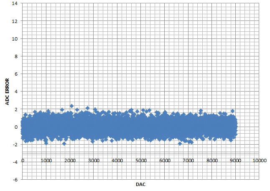Click the x-axis label 5000
This screenshot has width=270, height=191.
[141, 160]
